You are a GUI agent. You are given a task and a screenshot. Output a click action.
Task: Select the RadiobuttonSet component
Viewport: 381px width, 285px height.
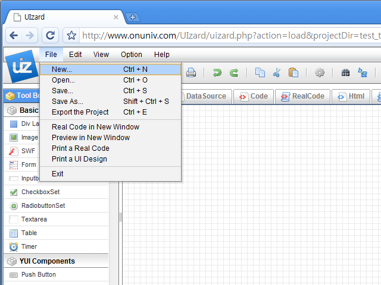tap(43, 205)
